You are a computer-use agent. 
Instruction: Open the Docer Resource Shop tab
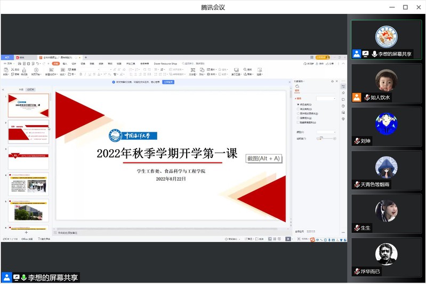click(165, 63)
